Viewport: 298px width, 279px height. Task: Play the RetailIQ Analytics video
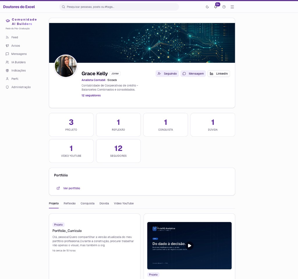189,246
